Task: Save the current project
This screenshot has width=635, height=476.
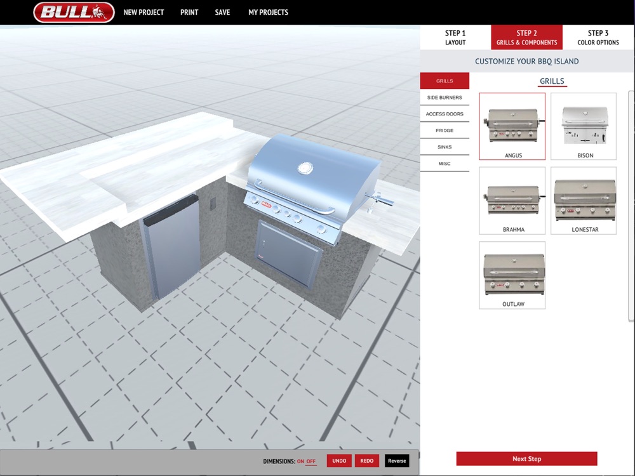Action: (222, 13)
